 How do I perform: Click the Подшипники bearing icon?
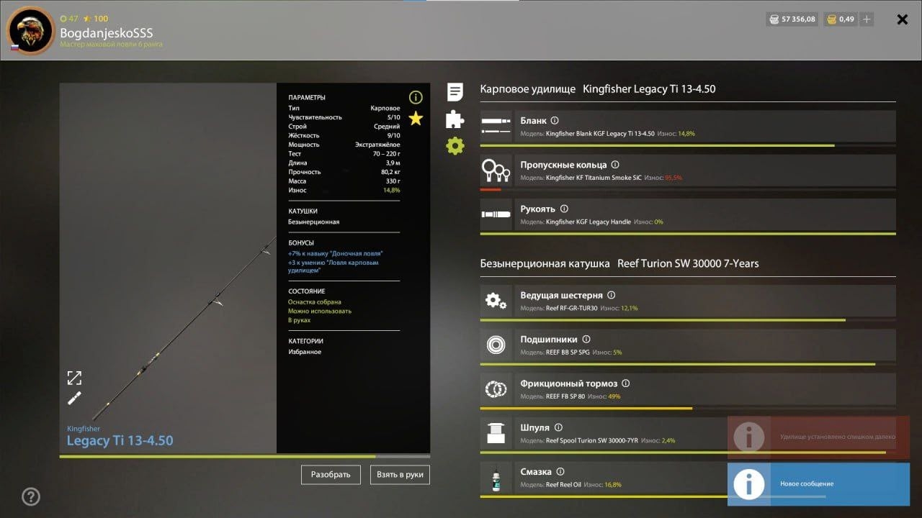point(496,345)
